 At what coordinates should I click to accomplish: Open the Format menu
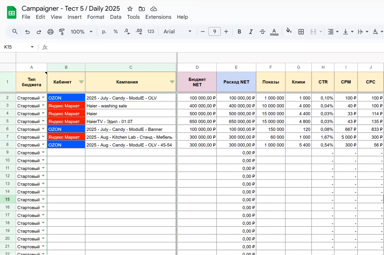(96, 17)
